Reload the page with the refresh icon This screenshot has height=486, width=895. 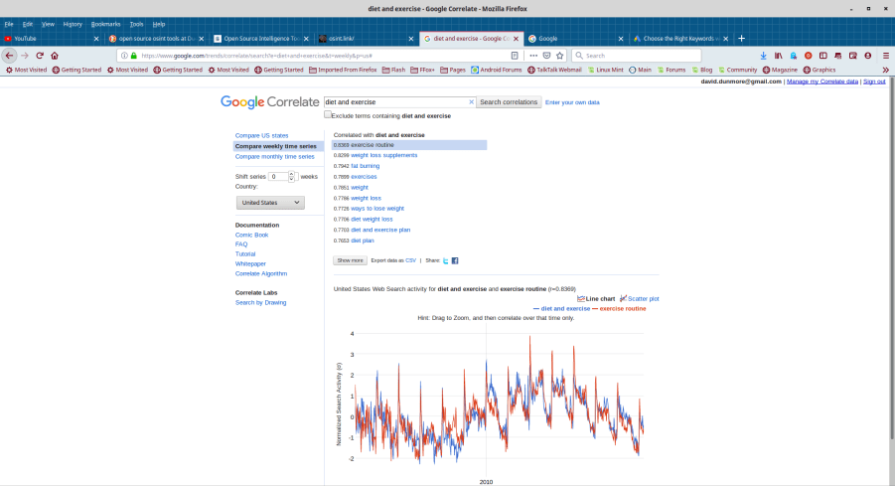pos(40,56)
